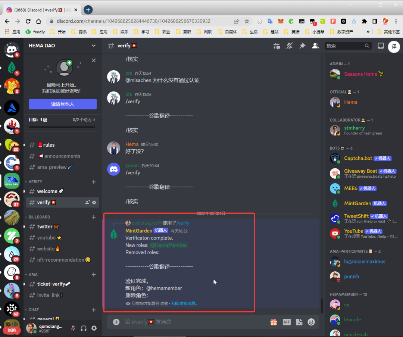Screen dimensions: 403x337
Task: Open the Threads icon in channel header
Action: click(x=277, y=46)
